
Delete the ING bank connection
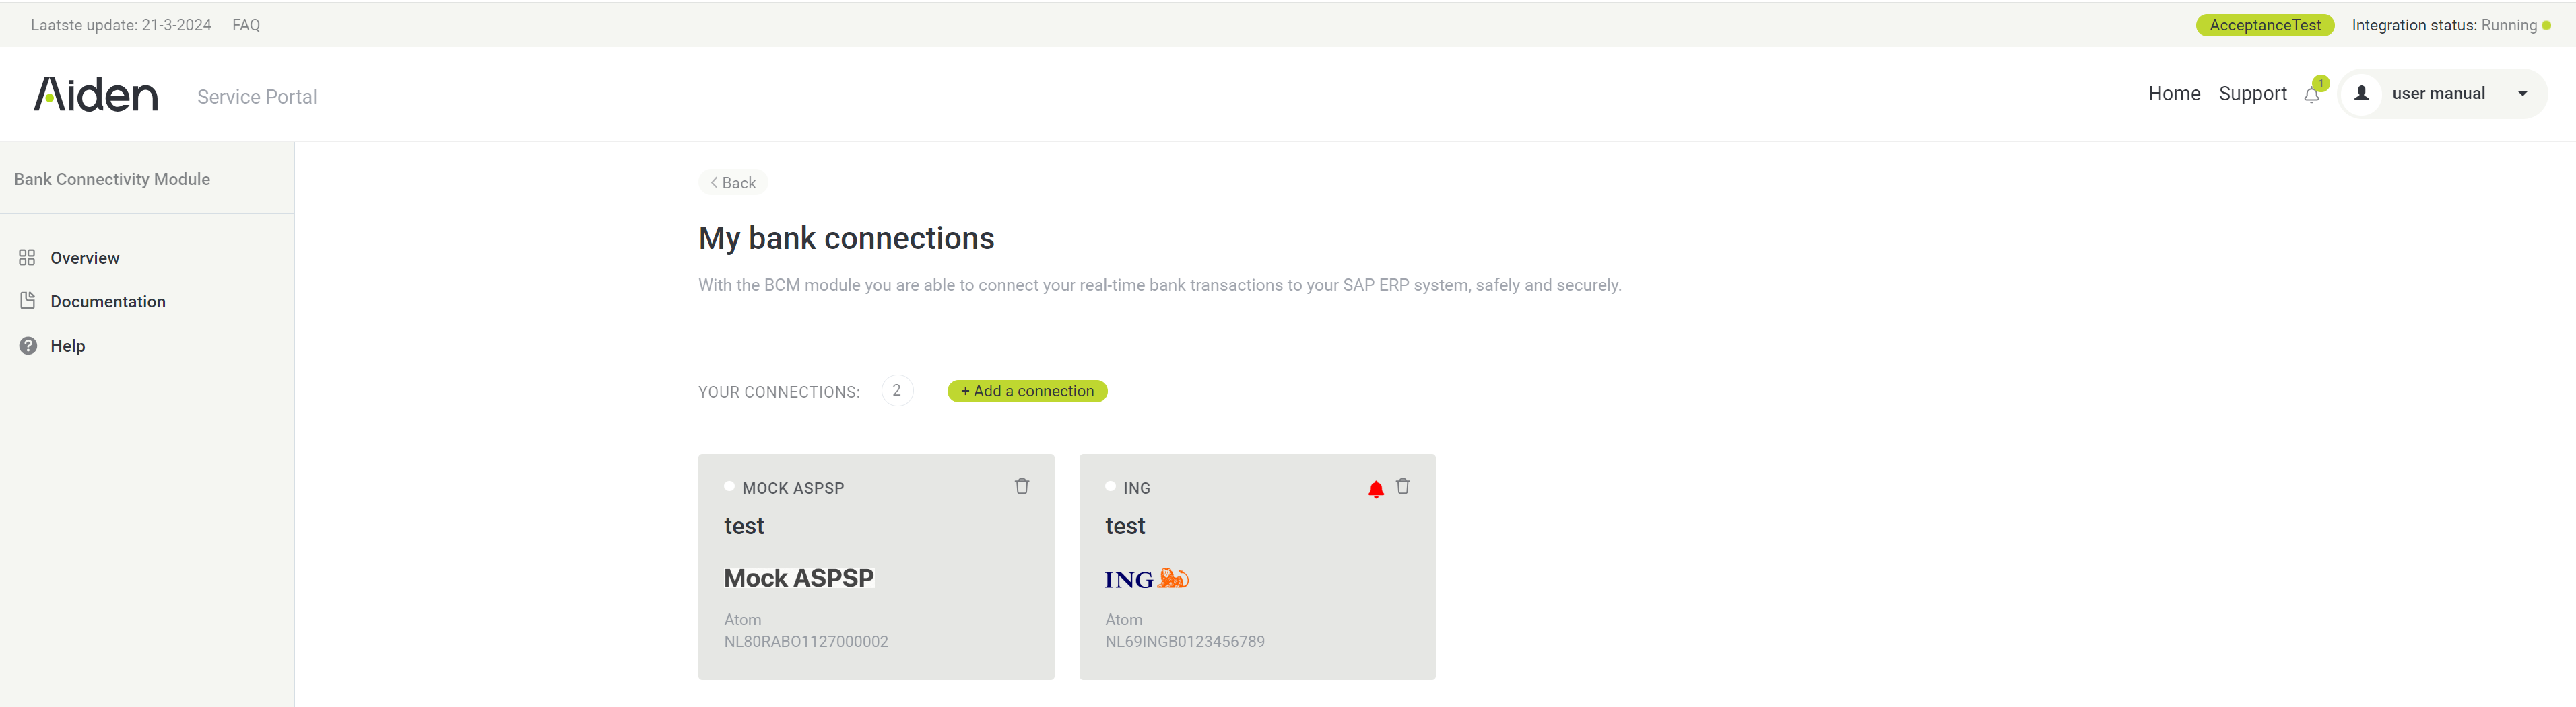coord(1402,486)
